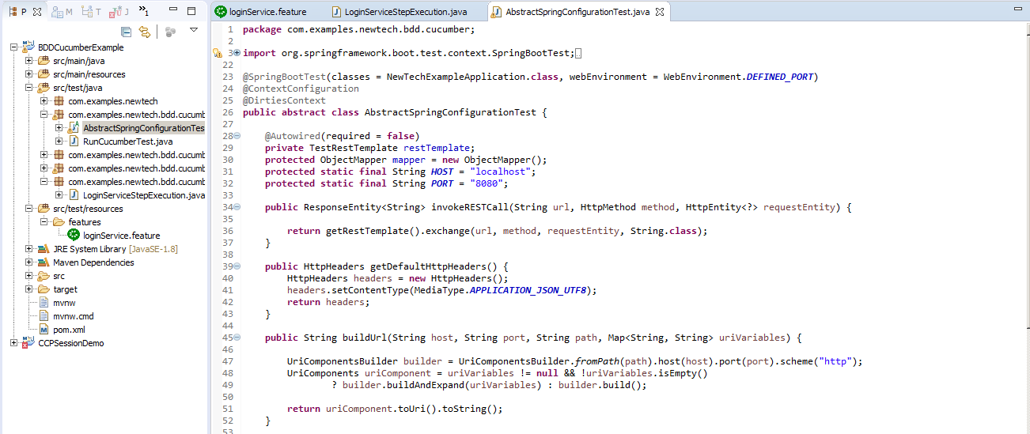The image size is (1030, 434).
Task: Expand the target folder
Action: click(x=29, y=289)
